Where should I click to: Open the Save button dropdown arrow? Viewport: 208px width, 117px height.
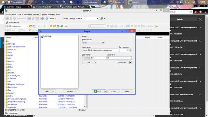point(96,62)
